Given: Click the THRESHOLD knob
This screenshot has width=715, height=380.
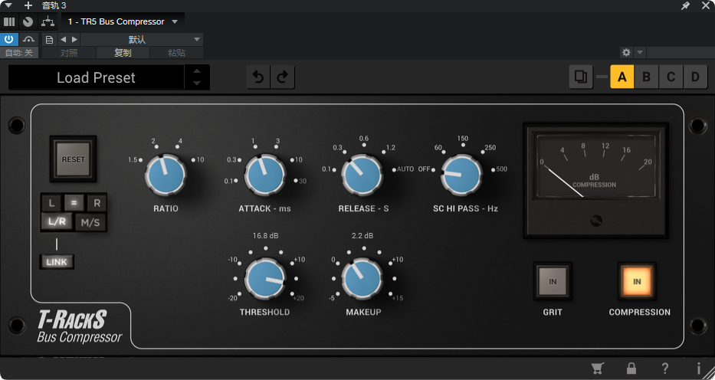Looking at the screenshot, I should click(265, 278).
